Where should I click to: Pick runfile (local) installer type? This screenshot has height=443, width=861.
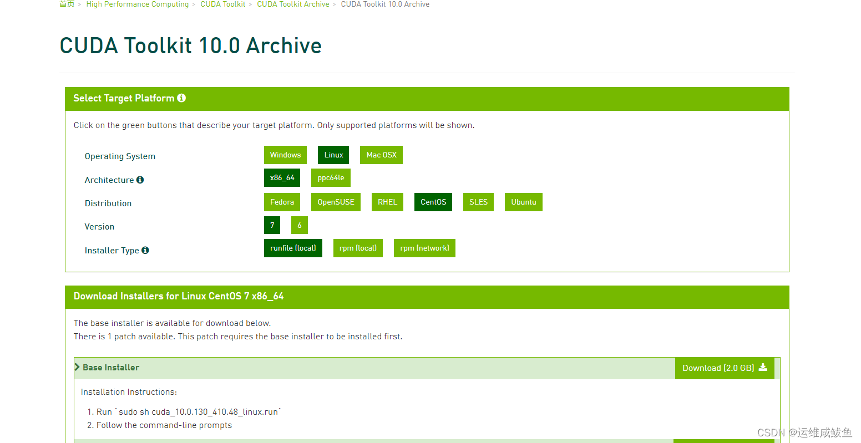tap(293, 248)
